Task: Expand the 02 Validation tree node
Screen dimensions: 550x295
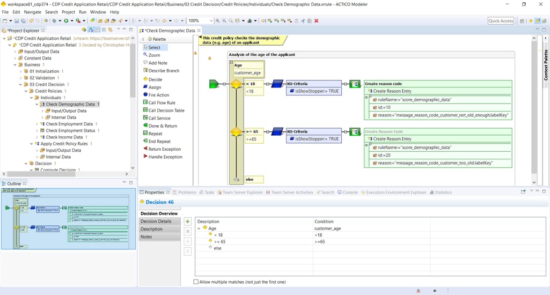Action: click(x=21, y=78)
